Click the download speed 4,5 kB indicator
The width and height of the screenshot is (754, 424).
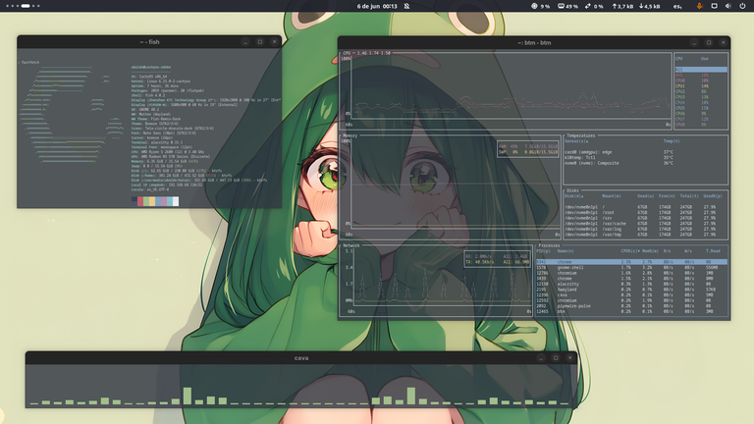[x=650, y=6]
